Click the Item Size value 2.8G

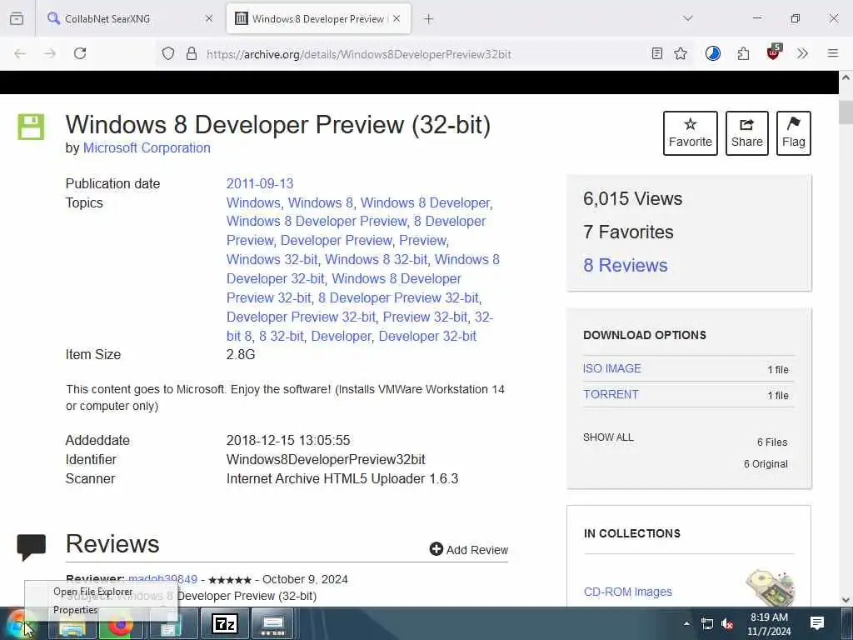coord(241,354)
